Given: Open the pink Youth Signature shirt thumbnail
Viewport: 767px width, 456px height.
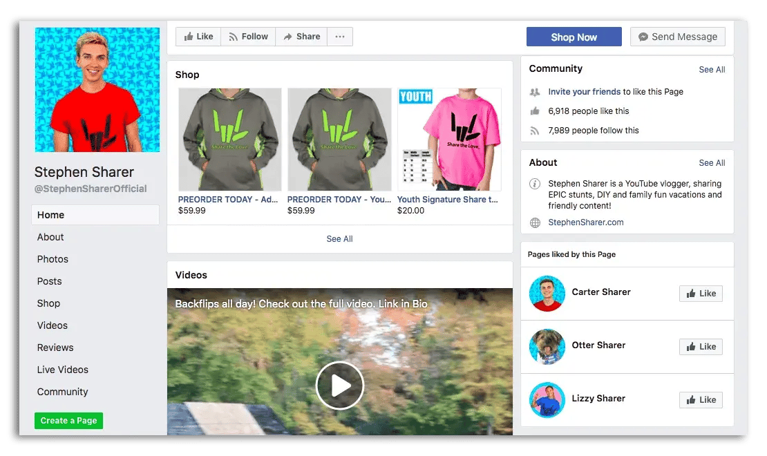Looking at the screenshot, I should [450, 139].
